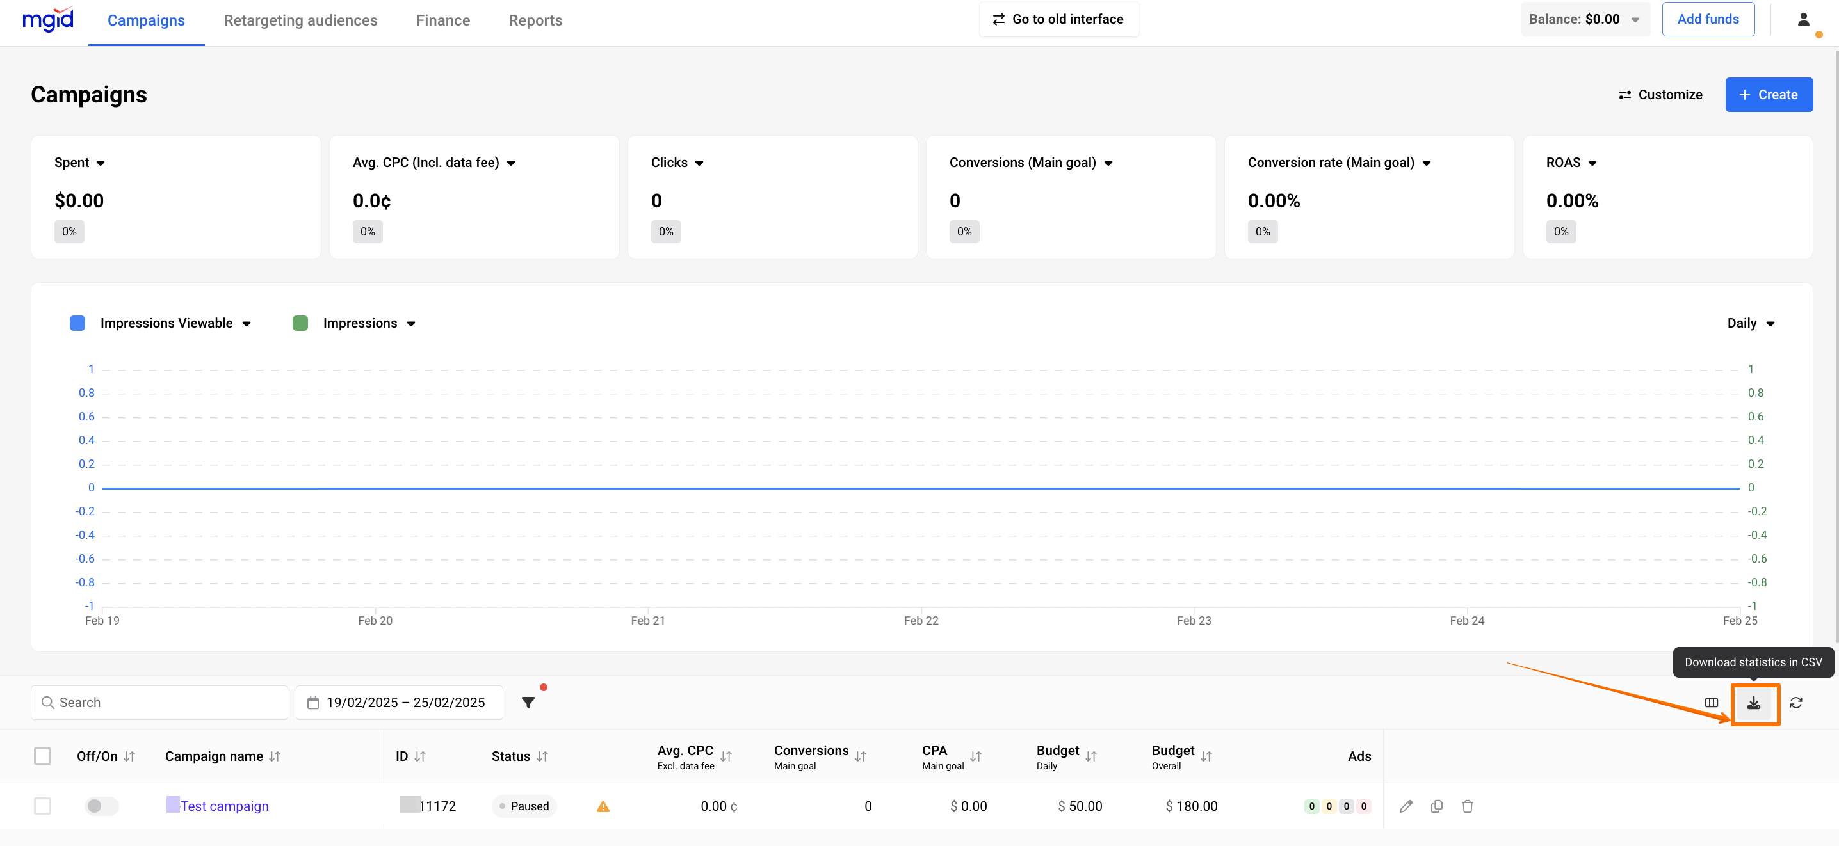Click the Create campaign button

pyautogui.click(x=1768, y=95)
